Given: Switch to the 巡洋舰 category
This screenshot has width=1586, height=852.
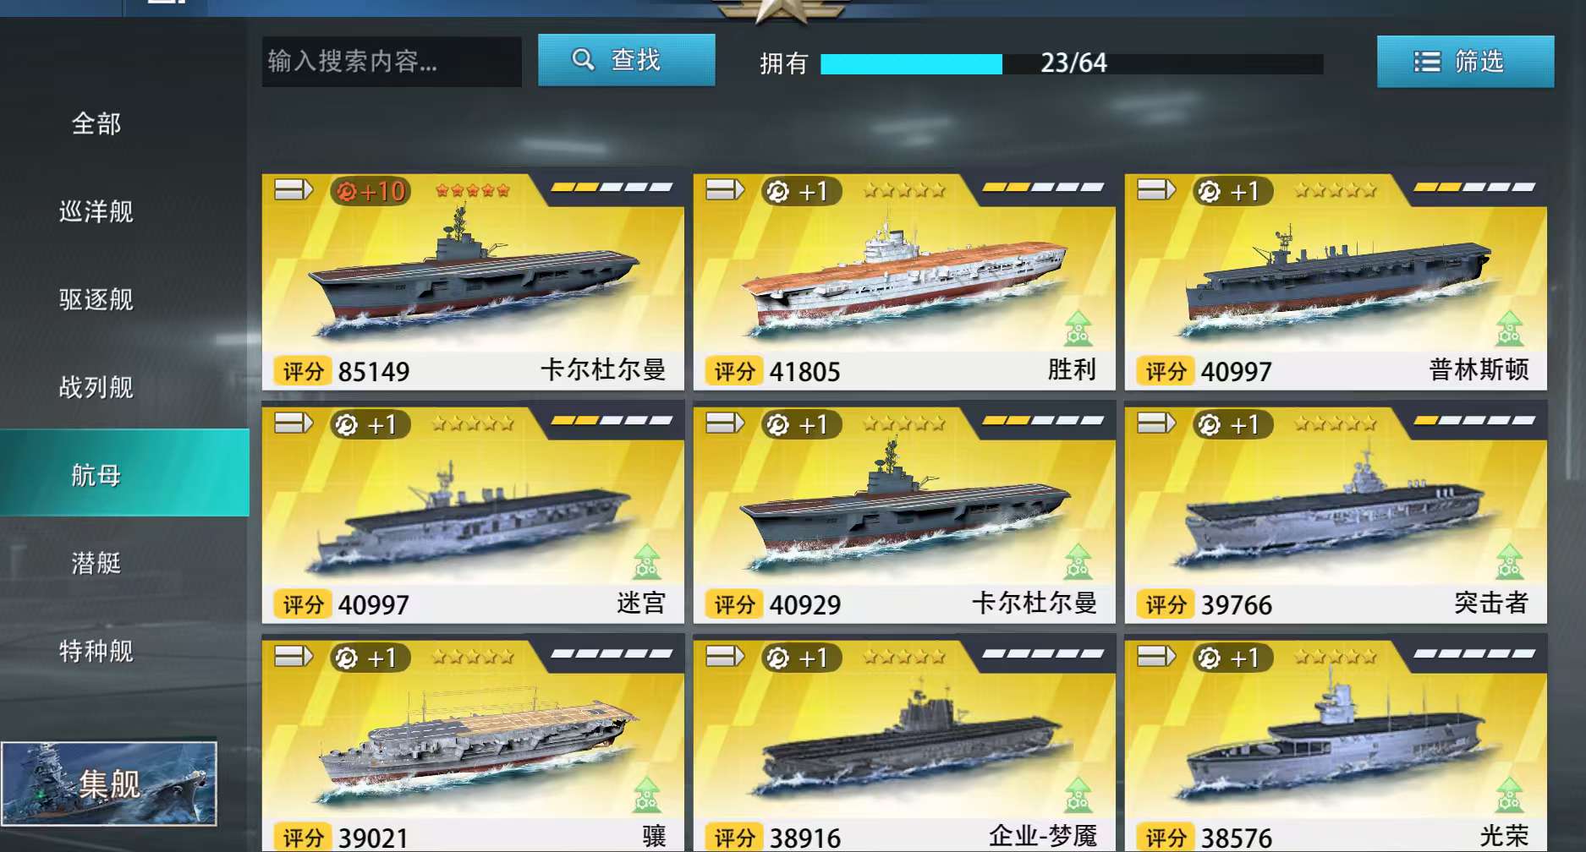Looking at the screenshot, I should (x=96, y=211).
